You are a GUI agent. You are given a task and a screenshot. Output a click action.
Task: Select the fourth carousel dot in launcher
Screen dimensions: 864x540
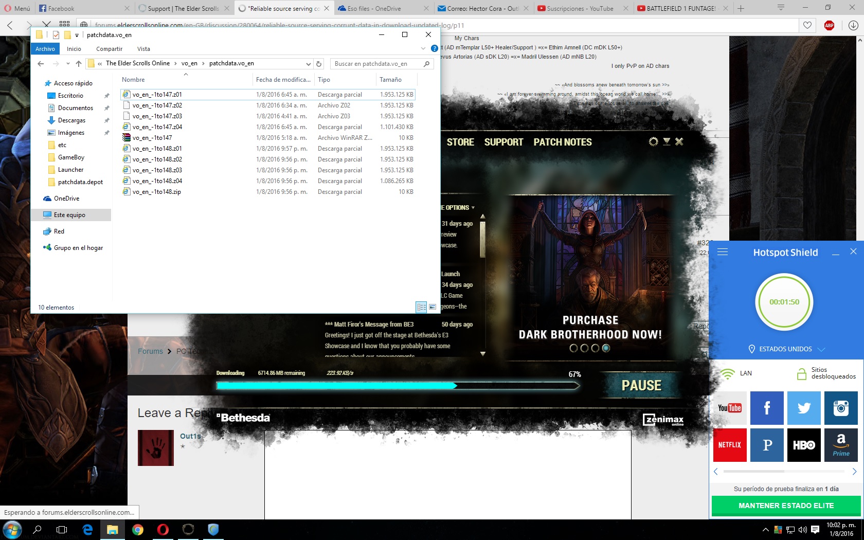coord(606,348)
